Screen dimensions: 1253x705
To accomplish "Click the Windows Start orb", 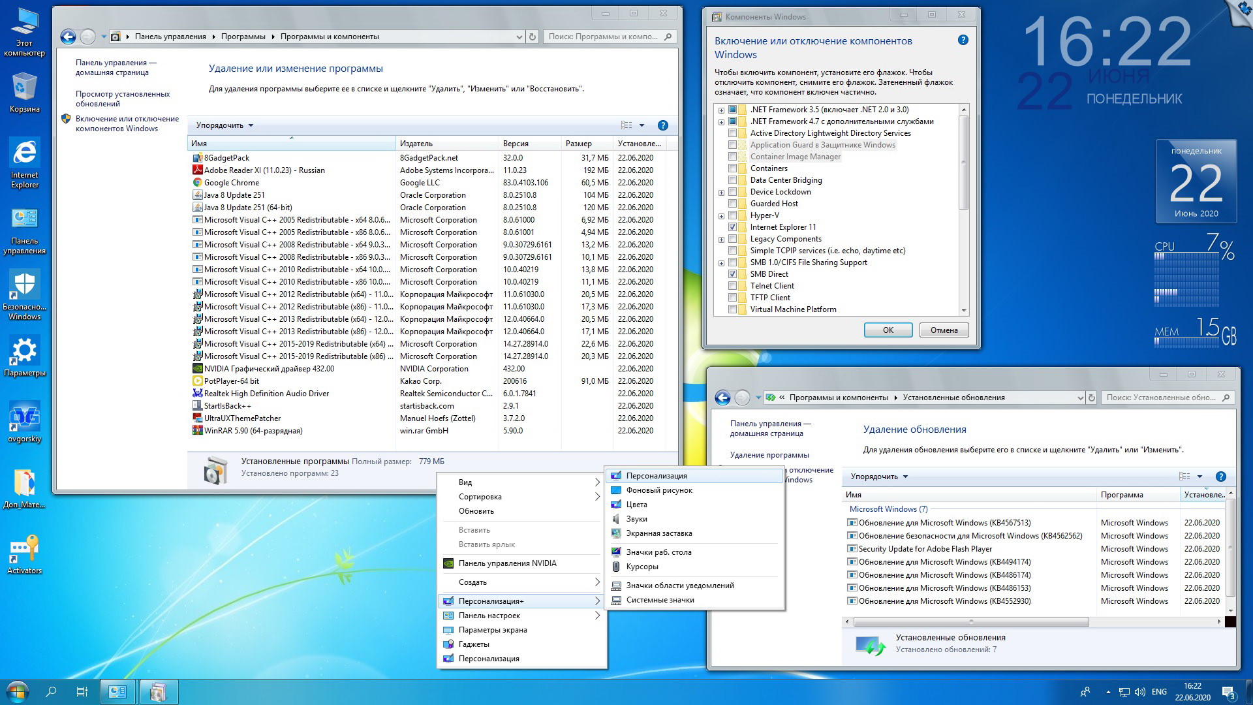I will pyautogui.click(x=18, y=692).
